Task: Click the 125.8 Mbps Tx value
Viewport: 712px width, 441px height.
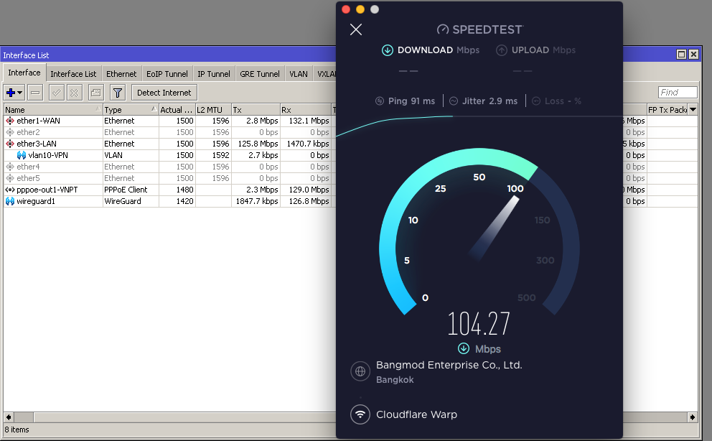Action: coord(258,144)
